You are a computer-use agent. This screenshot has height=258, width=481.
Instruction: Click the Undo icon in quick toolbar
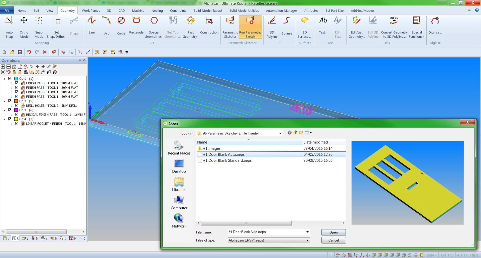29,52
